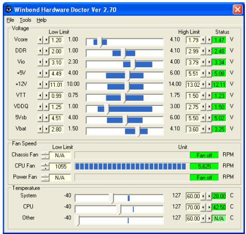
Task: Open the Tools menu
Action: (x=25, y=20)
